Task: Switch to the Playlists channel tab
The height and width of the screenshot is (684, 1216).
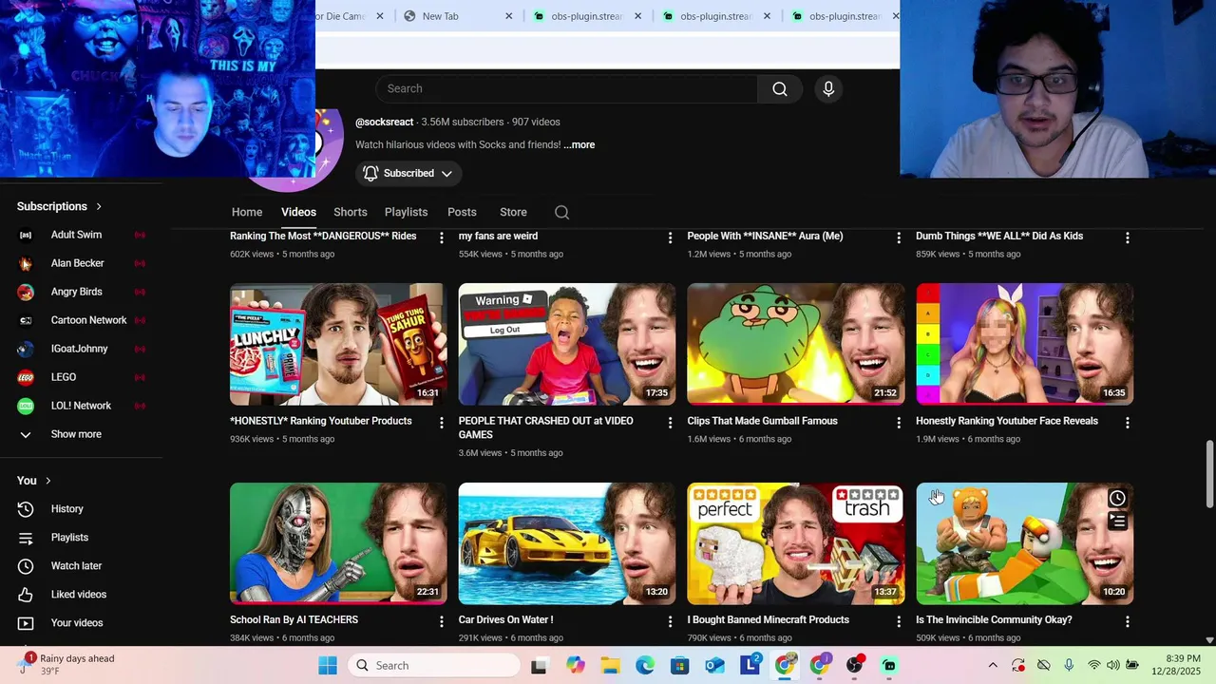Action: (x=406, y=212)
